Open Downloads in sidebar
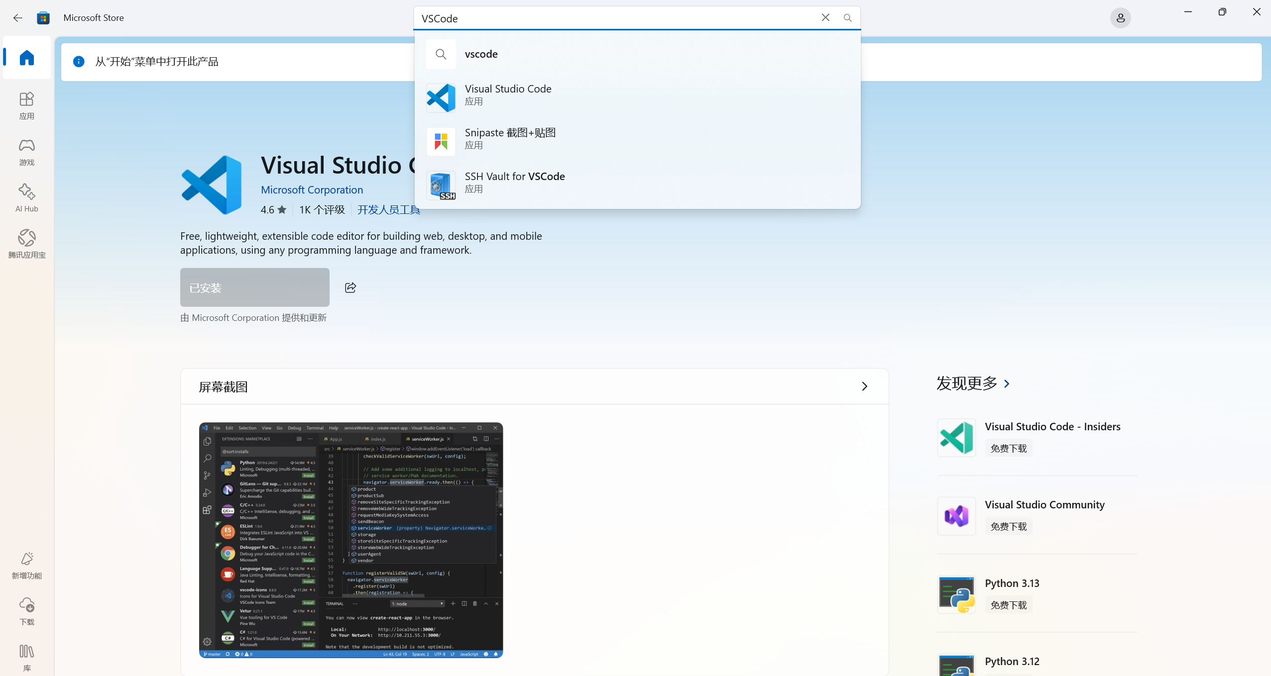Image resolution: width=1271 pixels, height=676 pixels. (x=27, y=611)
